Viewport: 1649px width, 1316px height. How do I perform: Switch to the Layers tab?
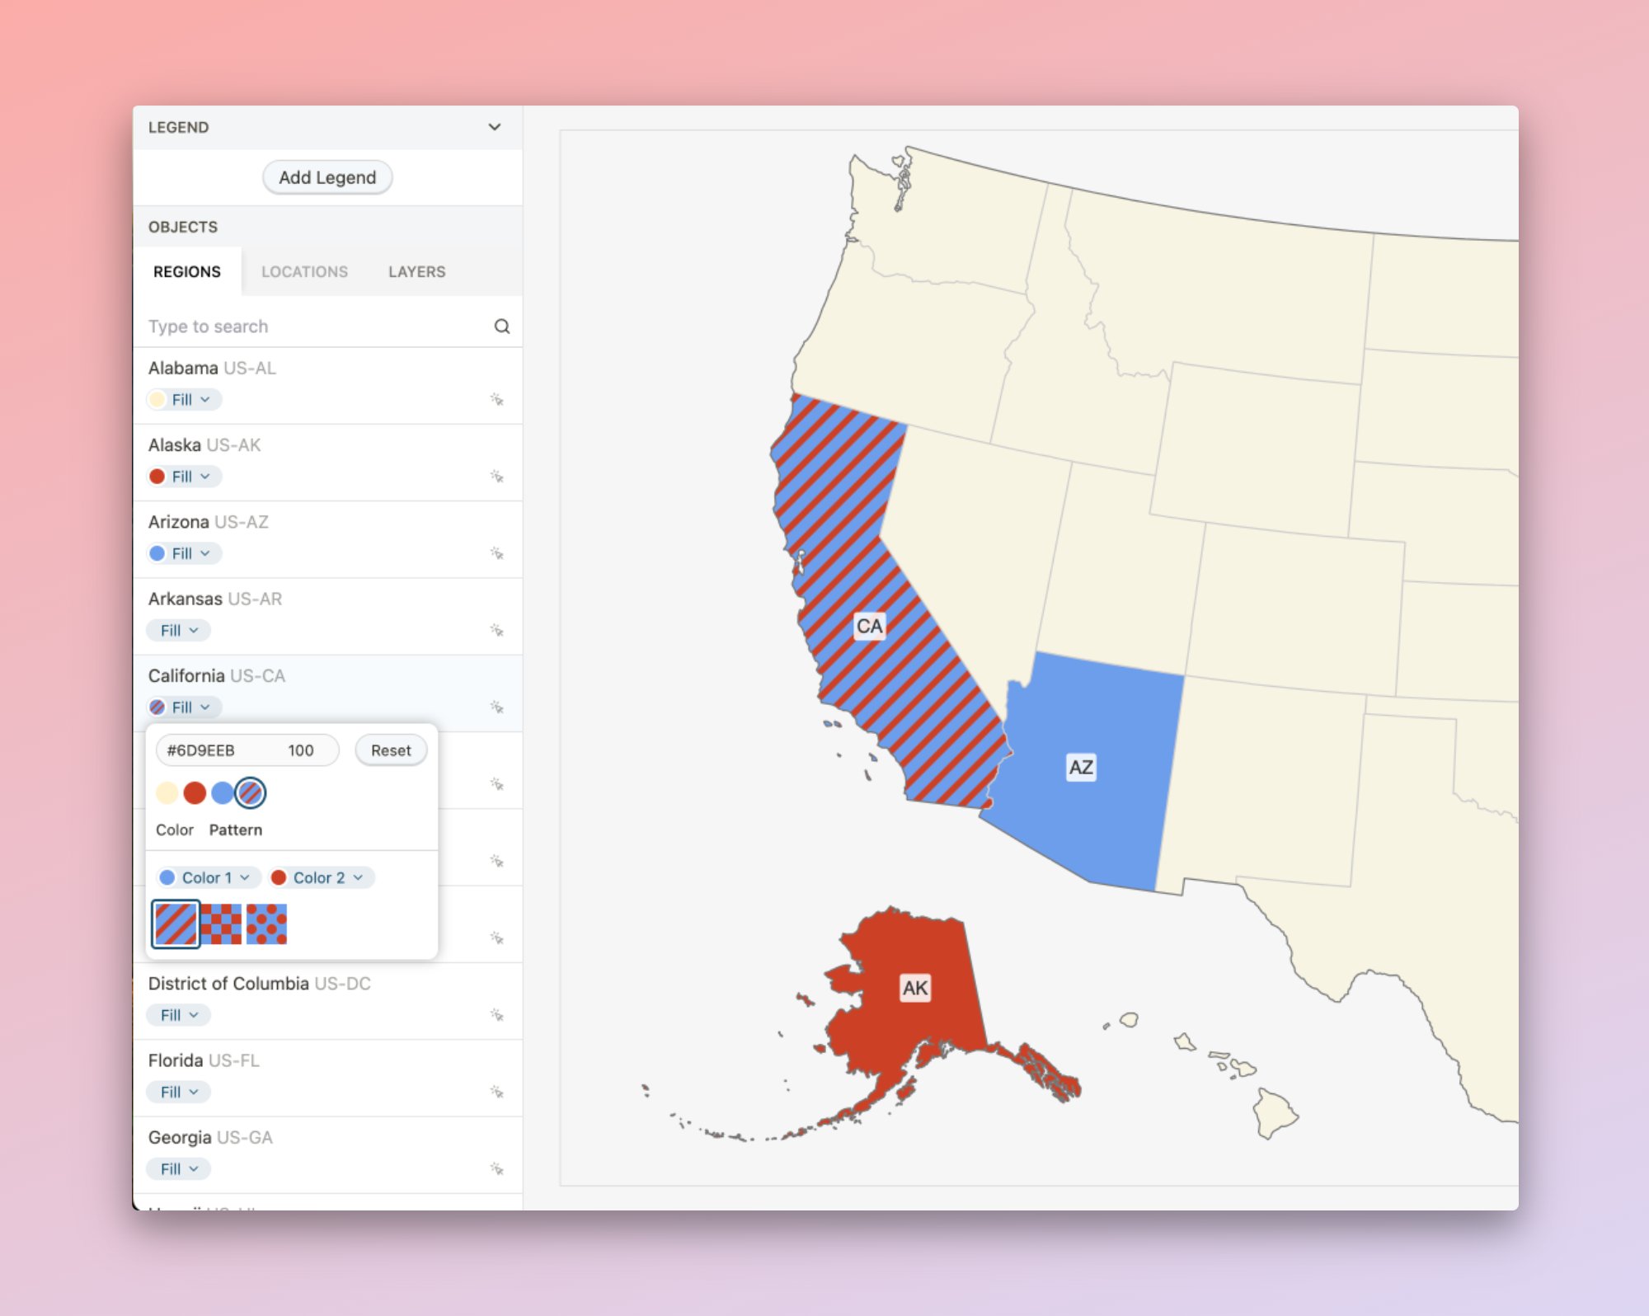(416, 271)
